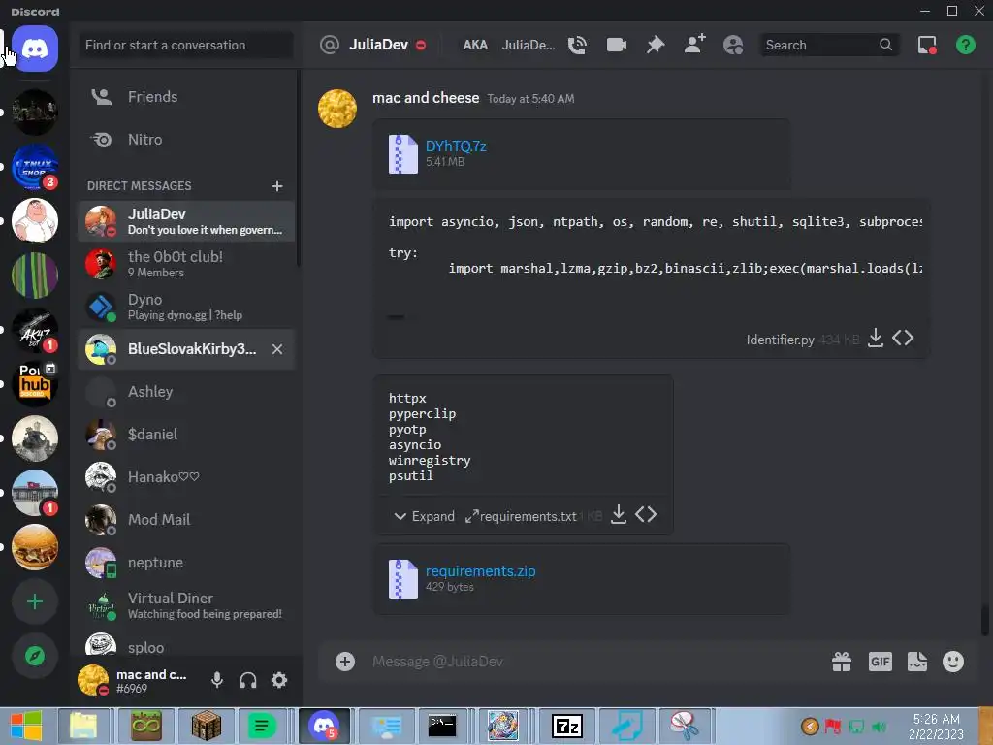Click JuliaDev name in chat header
Image resolution: width=993 pixels, height=745 pixels.
(379, 45)
